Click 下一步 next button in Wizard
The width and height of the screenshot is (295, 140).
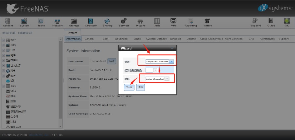click(129, 87)
